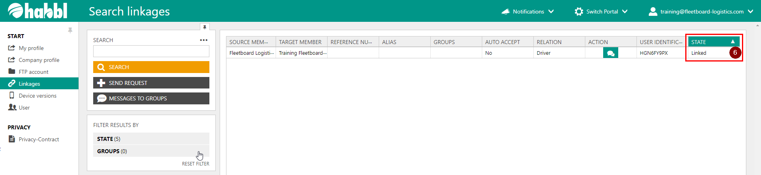Click the chat message action icon

[610, 53]
